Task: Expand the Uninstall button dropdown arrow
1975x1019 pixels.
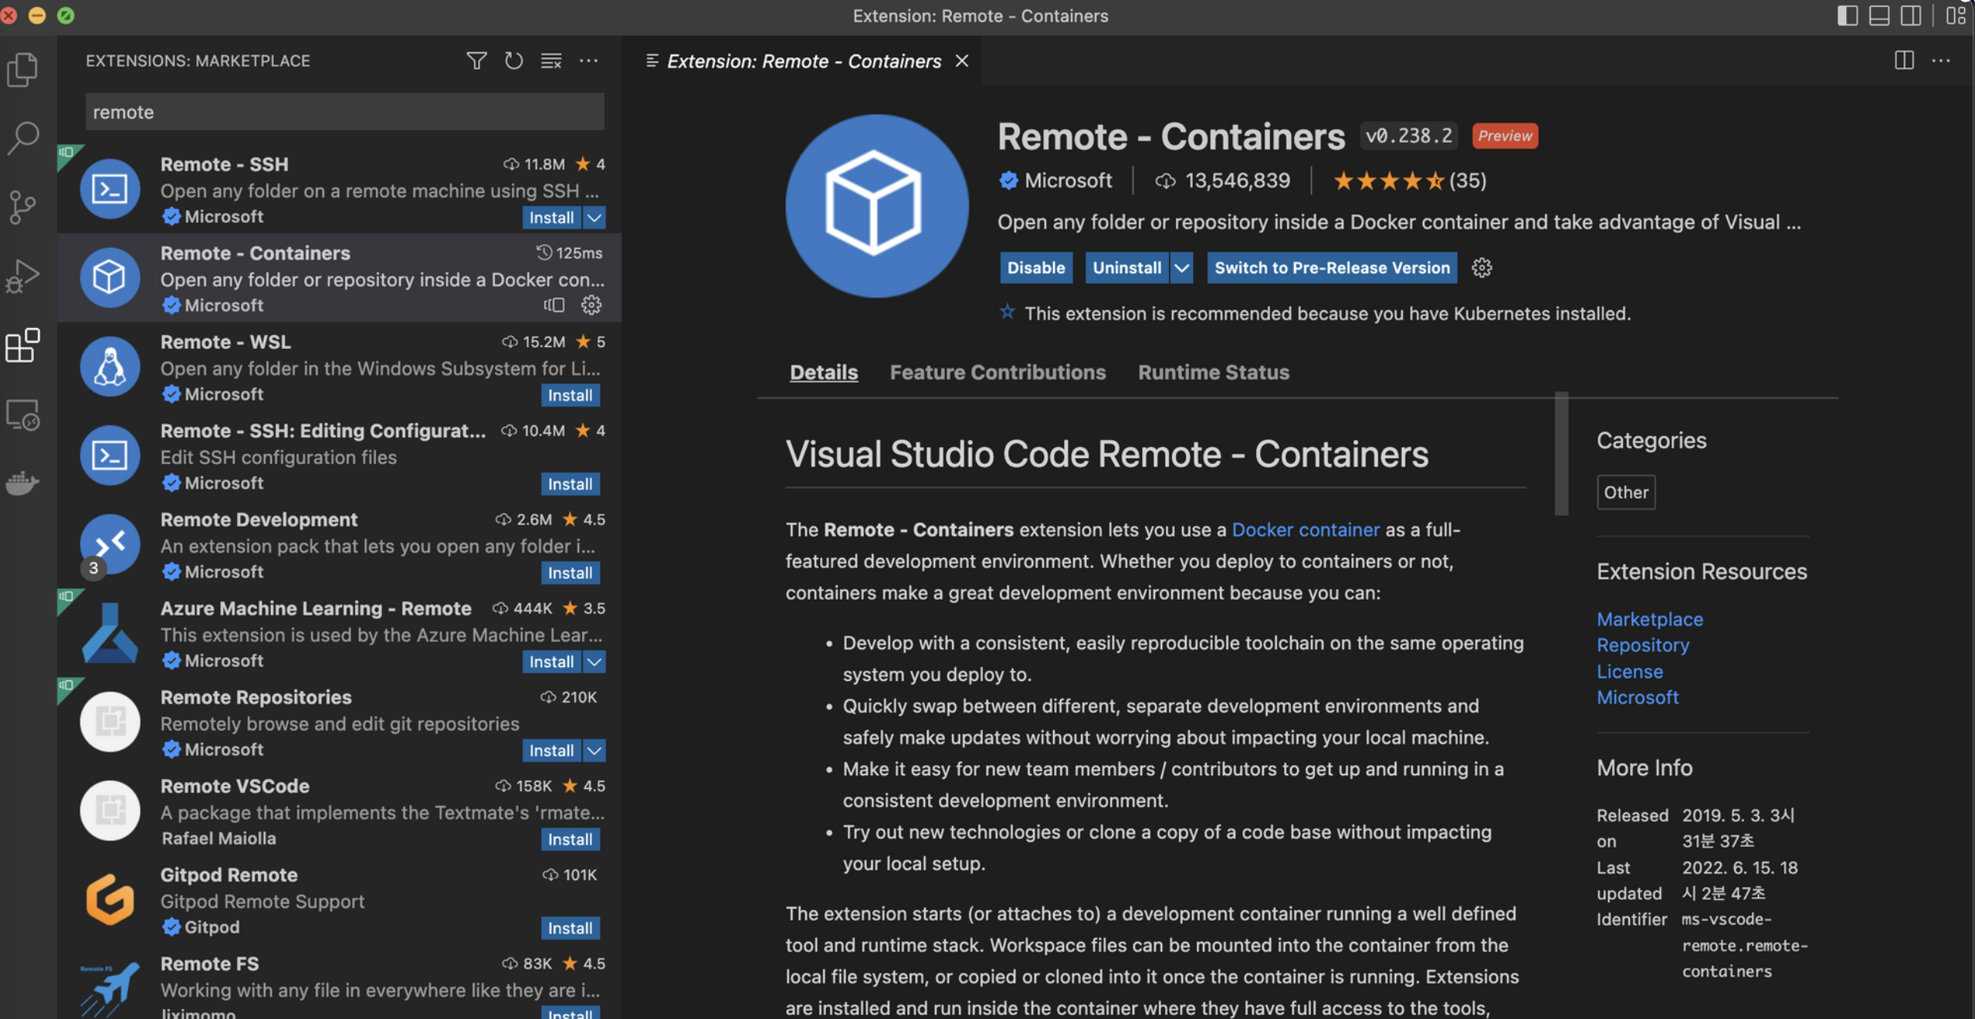Action: [x=1181, y=268]
